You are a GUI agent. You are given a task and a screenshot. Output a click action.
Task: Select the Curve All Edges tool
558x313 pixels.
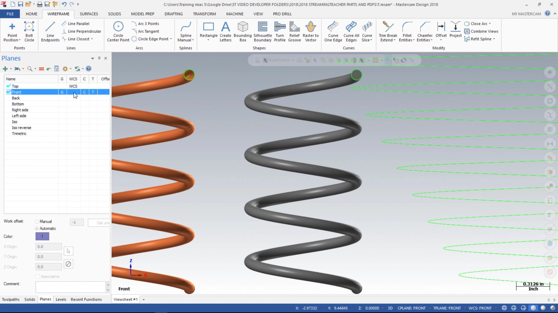click(x=351, y=31)
